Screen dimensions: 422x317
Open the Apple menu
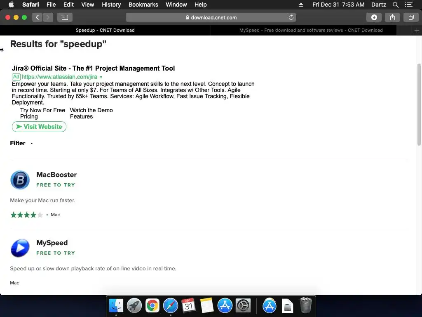[11, 5]
